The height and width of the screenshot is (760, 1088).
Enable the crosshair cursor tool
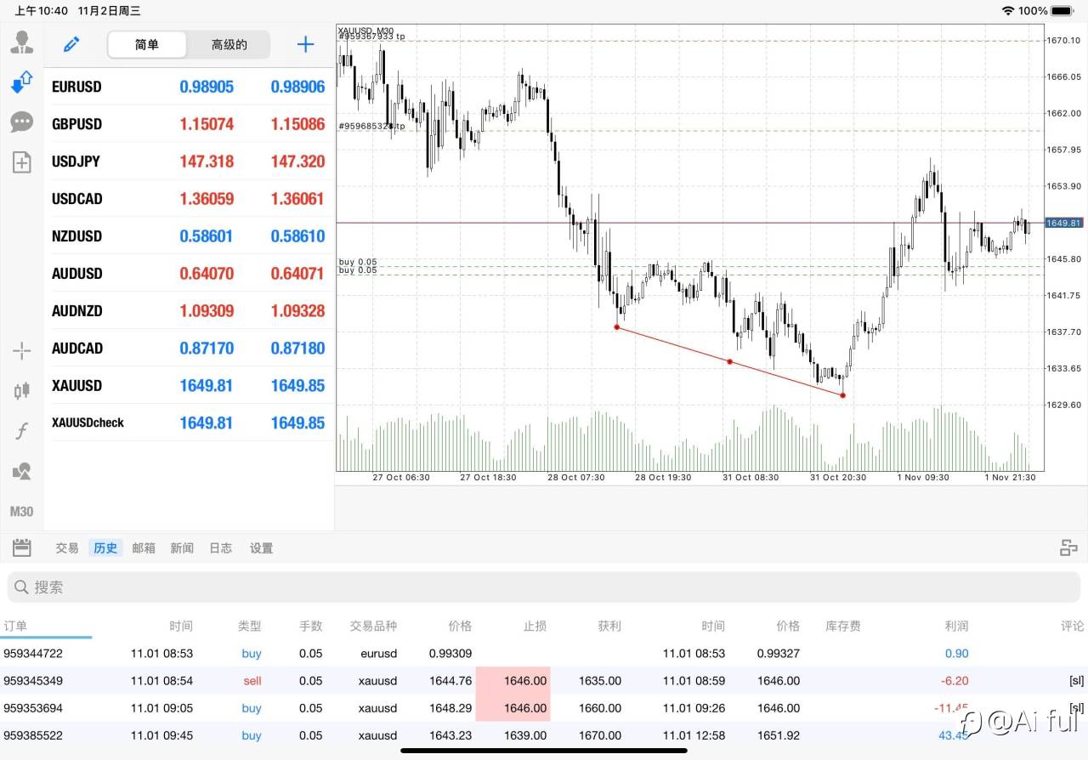21,350
